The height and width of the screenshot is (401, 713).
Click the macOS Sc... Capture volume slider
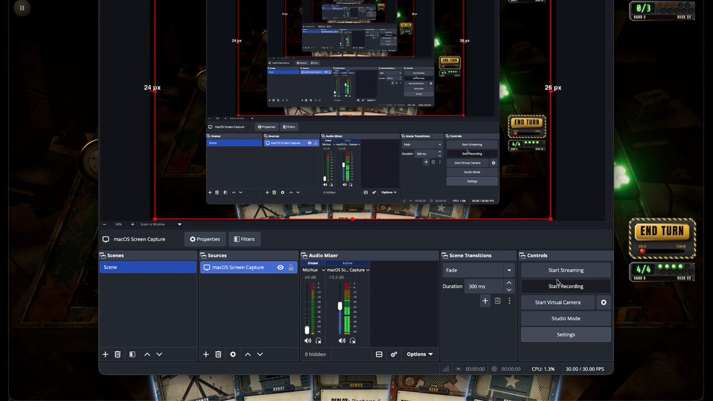pyautogui.click(x=340, y=307)
